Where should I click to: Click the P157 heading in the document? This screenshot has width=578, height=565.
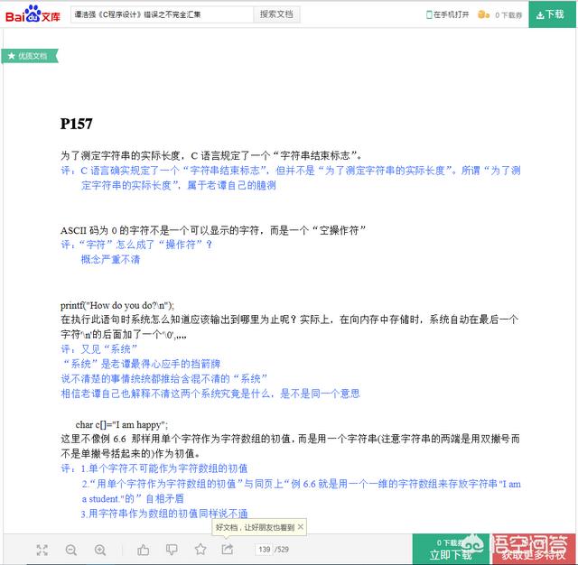click(x=77, y=124)
